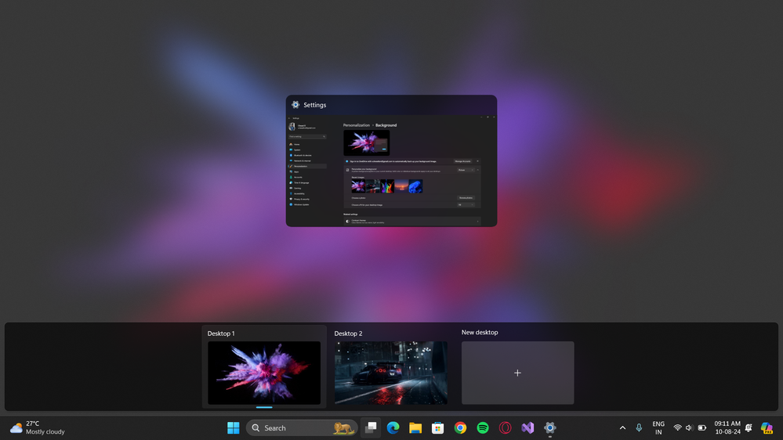This screenshot has width=783, height=440.
Task: Switch input language via ENG IN
Action: [x=658, y=427]
